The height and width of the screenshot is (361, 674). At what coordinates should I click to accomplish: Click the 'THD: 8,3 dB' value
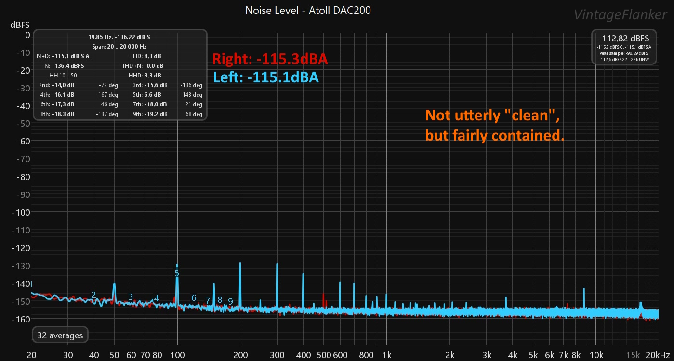coord(145,56)
